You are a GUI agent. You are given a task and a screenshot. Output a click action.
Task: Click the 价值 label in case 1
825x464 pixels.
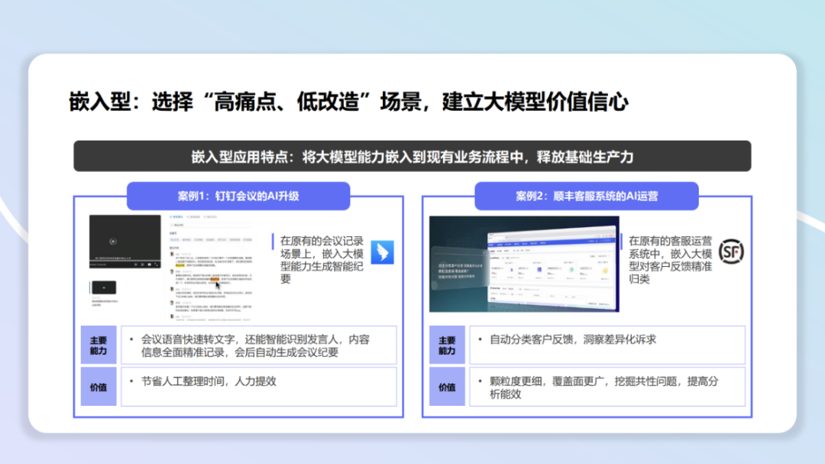pos(99,387)
